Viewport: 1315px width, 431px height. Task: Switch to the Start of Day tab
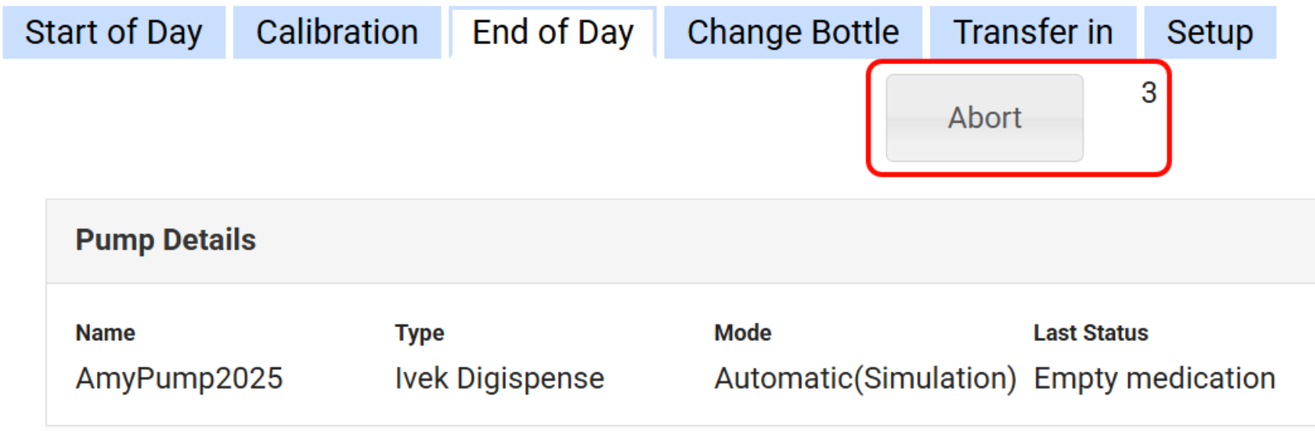114,33
